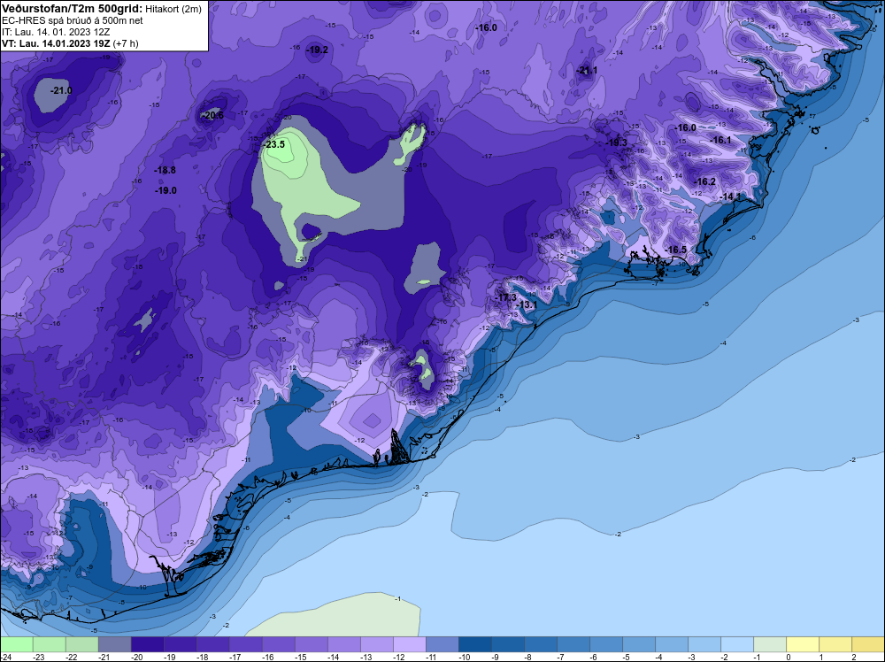Click the -21.0 temperature label on the map

(62, 90)
